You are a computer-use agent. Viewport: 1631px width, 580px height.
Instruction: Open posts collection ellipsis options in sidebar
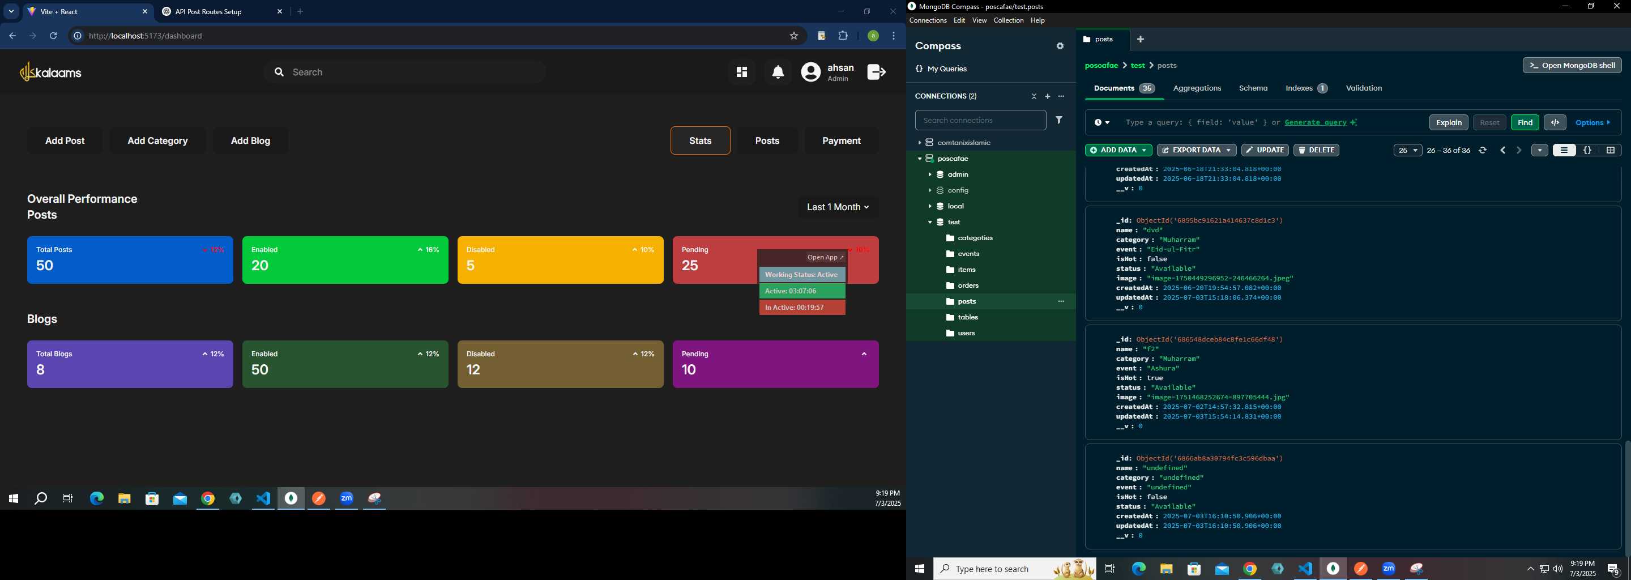click(1062, 301)
